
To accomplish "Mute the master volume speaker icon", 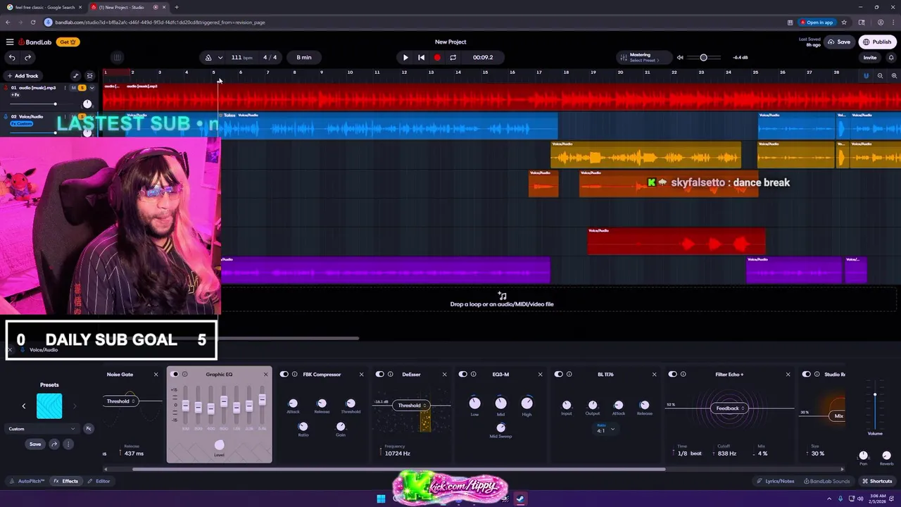I will (680, 57).
